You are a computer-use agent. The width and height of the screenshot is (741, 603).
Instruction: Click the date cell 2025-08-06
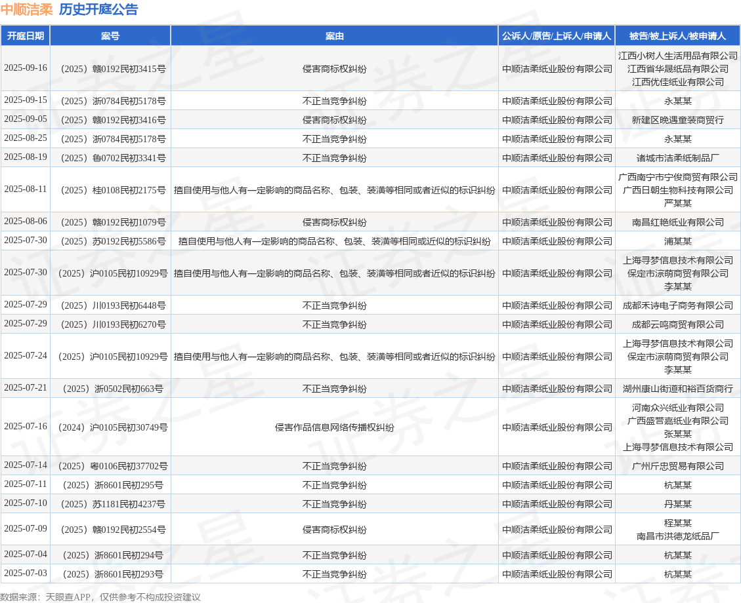coord(26,221)
